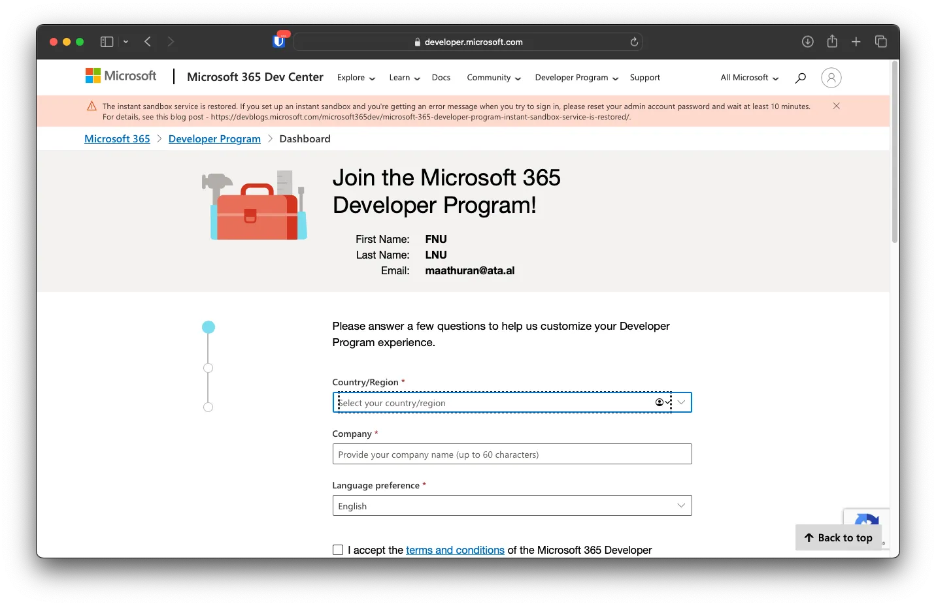936x606 pixels.
Task: Click the Dashboard breadcrumb text
Action: click(x=305, y=139)
